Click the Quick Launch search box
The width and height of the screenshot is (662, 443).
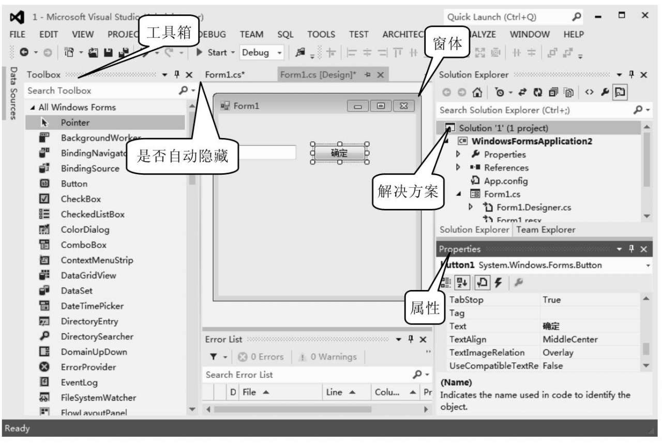click(515, 17)
